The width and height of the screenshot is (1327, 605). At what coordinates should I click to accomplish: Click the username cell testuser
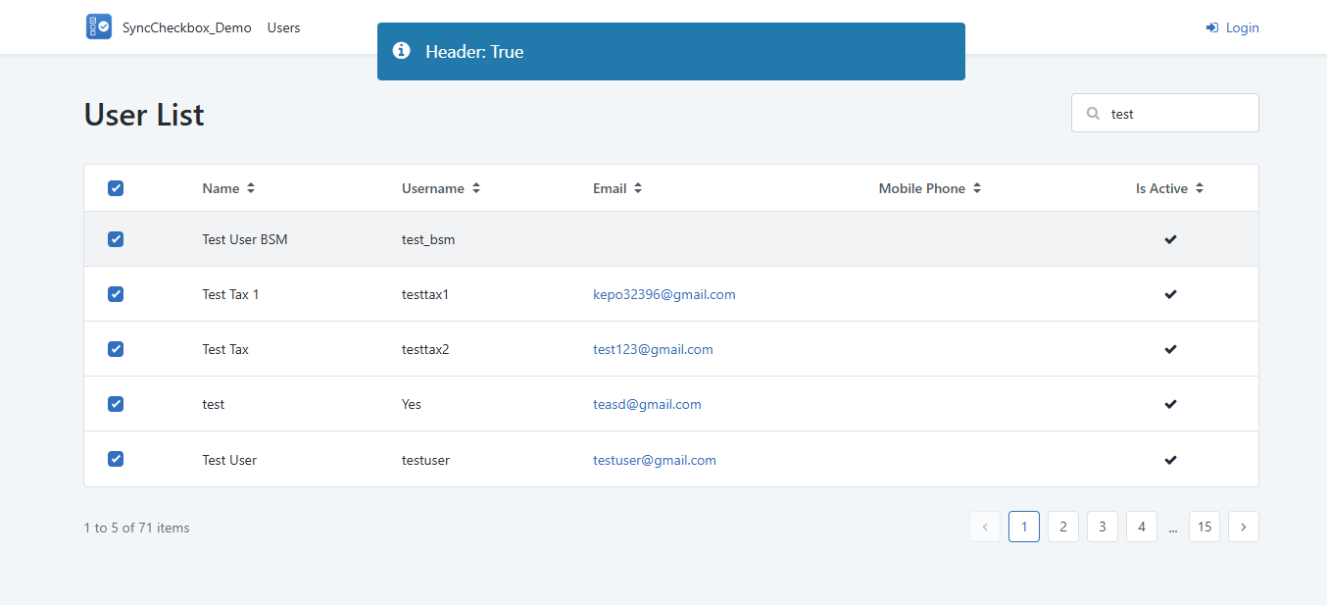pyautogui.click(x=425, y=460)
